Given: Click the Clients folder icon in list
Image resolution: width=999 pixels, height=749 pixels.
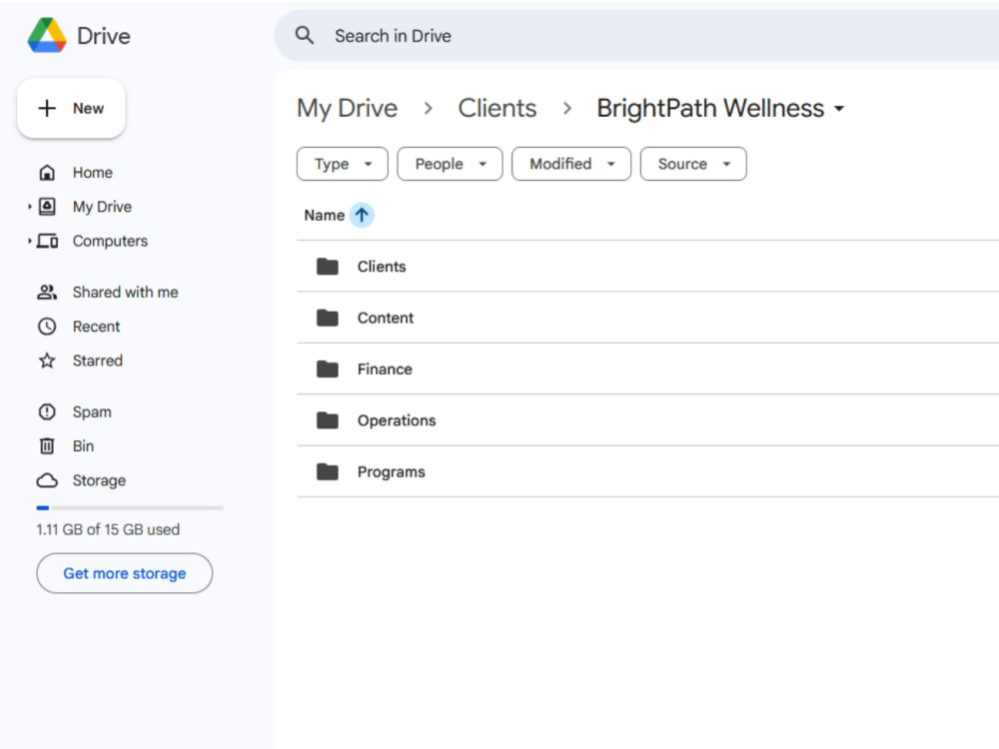Looking at the screenshot, I should pyautogui.click(x=328, y=267).
